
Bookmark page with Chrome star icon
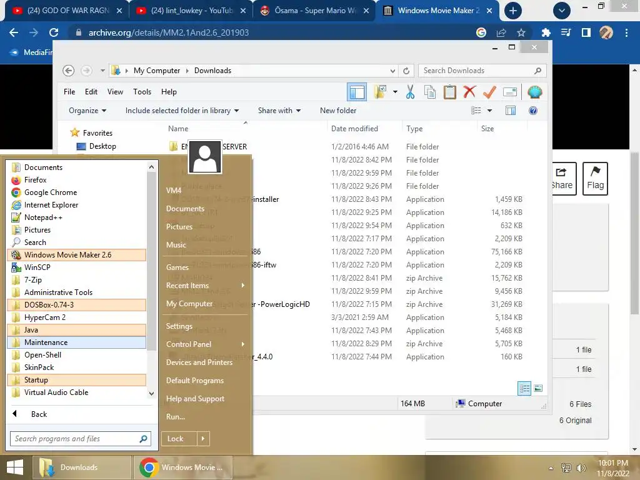pyautogui.click(x=521, y=32)
